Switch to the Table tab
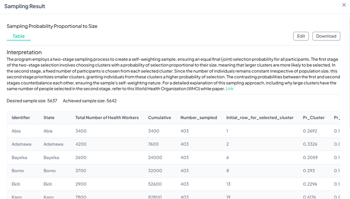 (19, 36)
